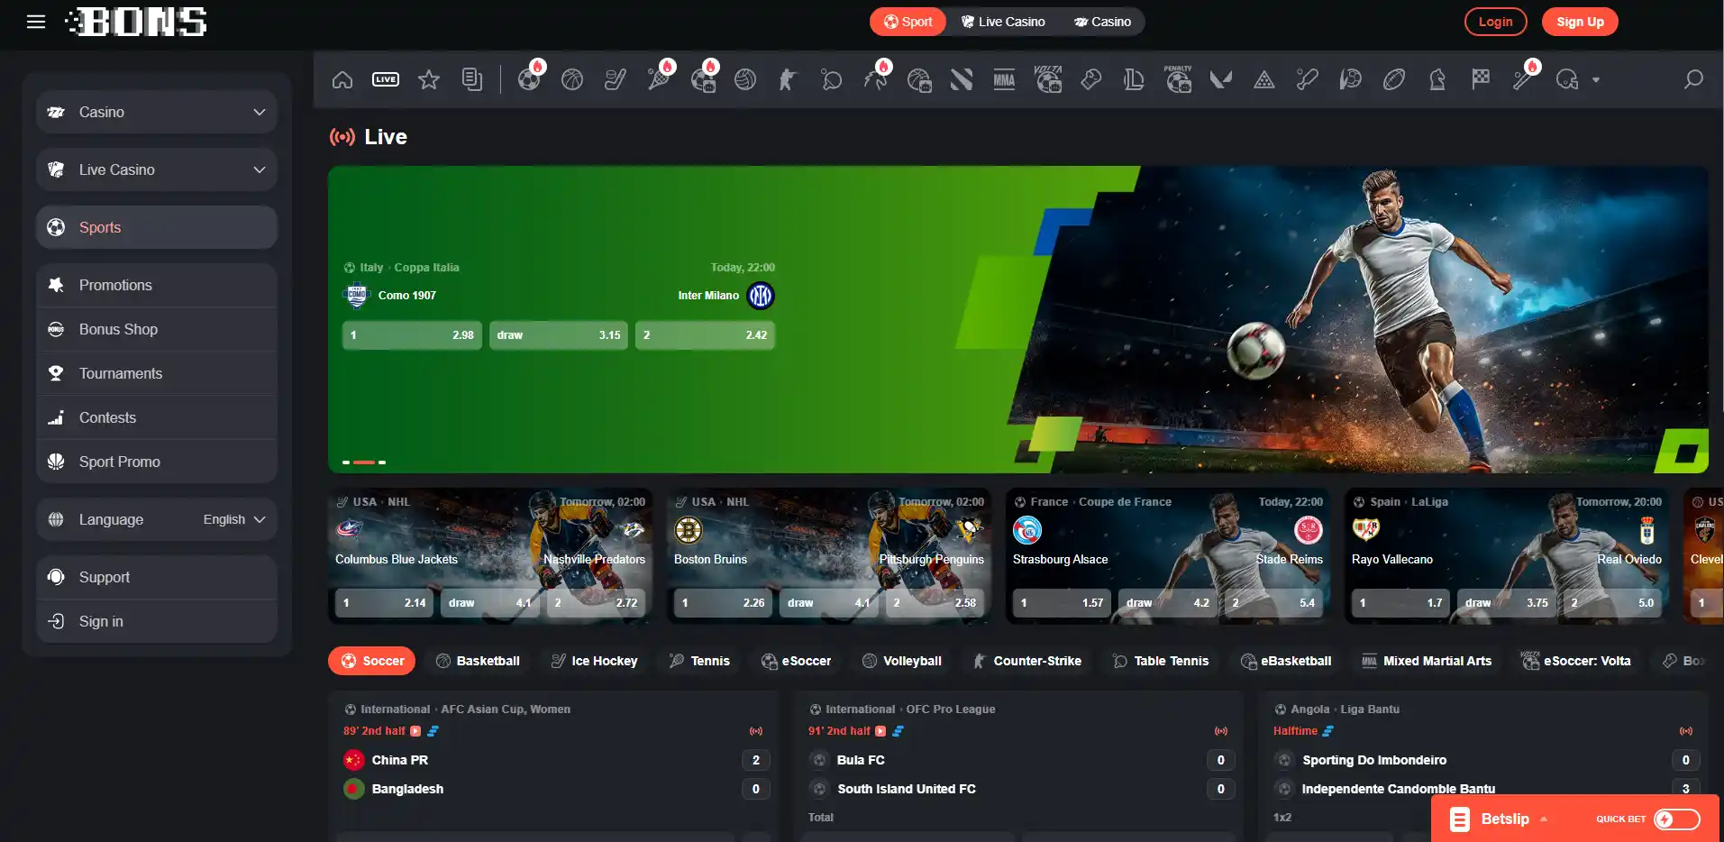Select the tennis racket icon in the icon bar
The height and width of the screenshot is (842, 1724).
click(660, 79)
